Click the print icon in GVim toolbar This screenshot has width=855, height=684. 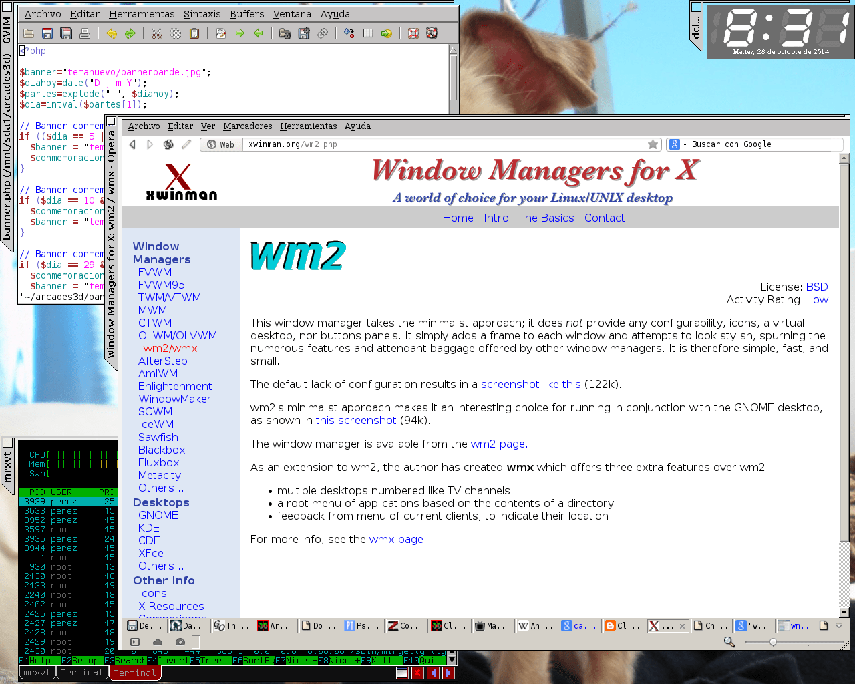coord(85,33)
